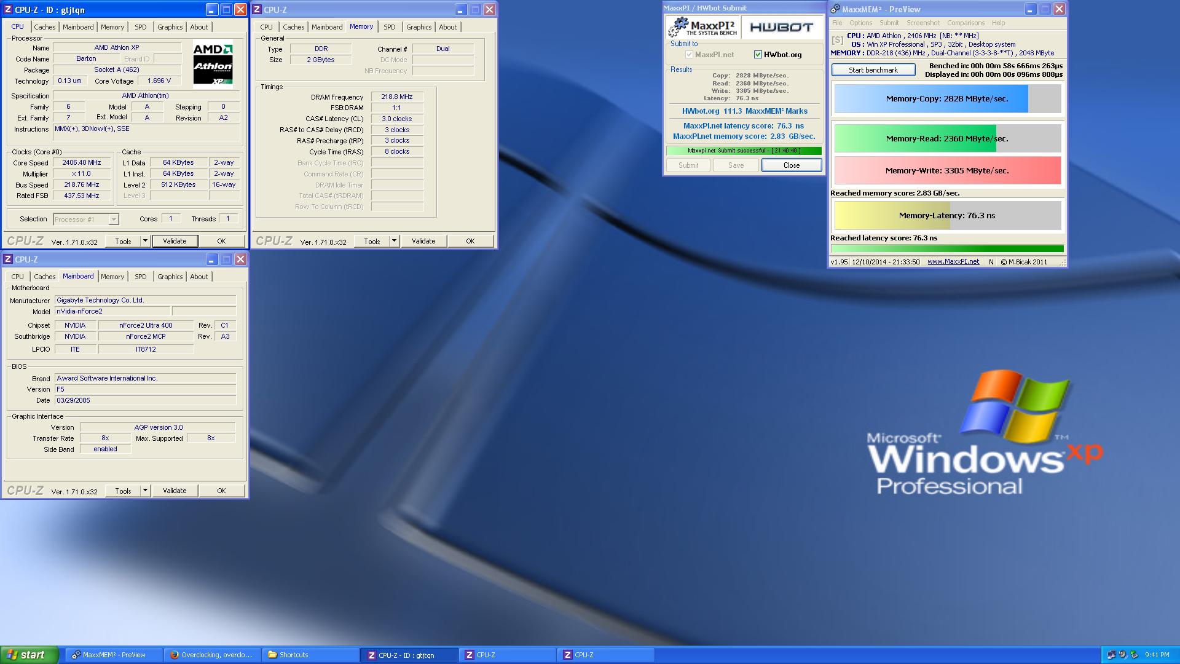Viewport: 1180px width, 664px height.
Task: Click the Memory CPU-Z window title icon
Action: (x=257, y=10)
